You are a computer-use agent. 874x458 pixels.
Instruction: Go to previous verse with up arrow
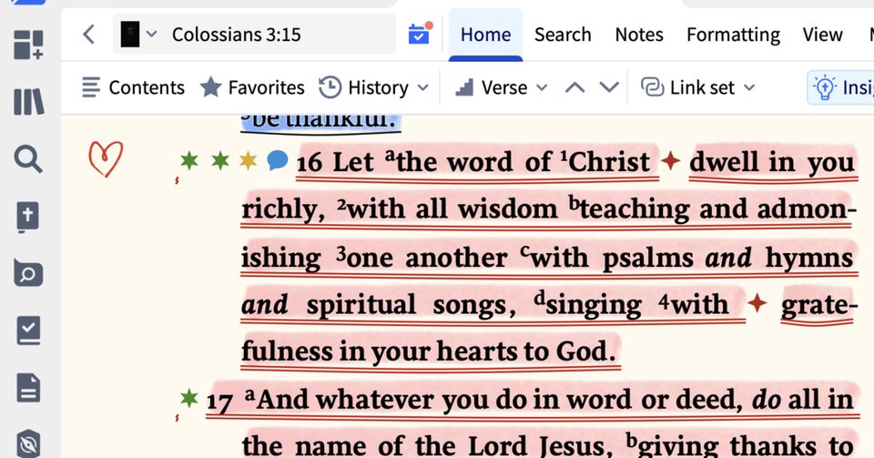pyautogui.click(x=574, y=87)
